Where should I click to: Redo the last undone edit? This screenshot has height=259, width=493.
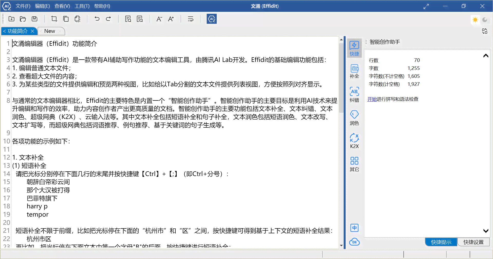click(x=109, y=19)
